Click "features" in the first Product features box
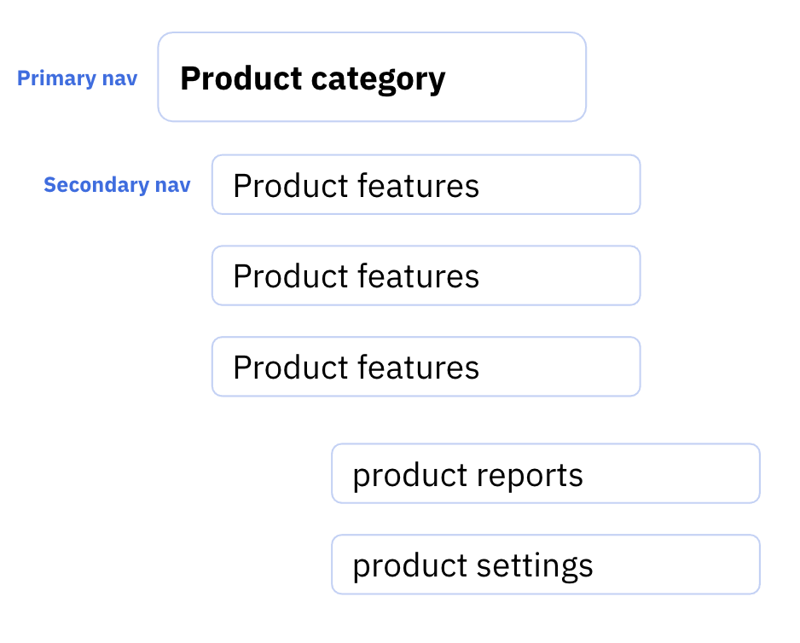 [419, 185]
